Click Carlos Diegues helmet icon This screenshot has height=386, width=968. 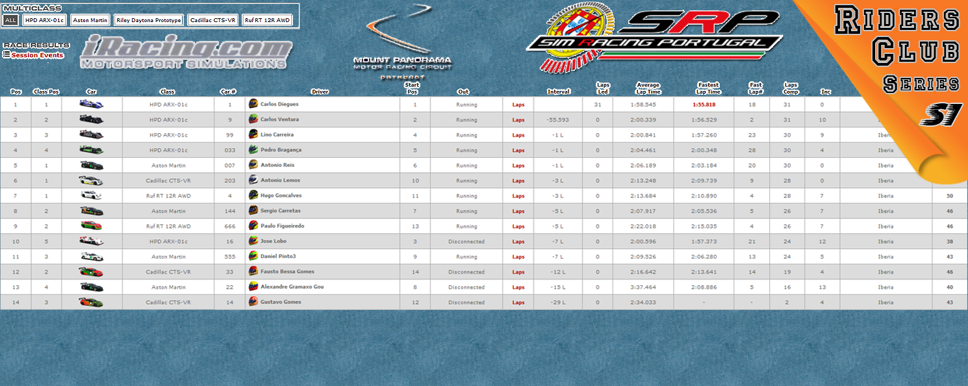pyautogui.click(x=253, y=104)
